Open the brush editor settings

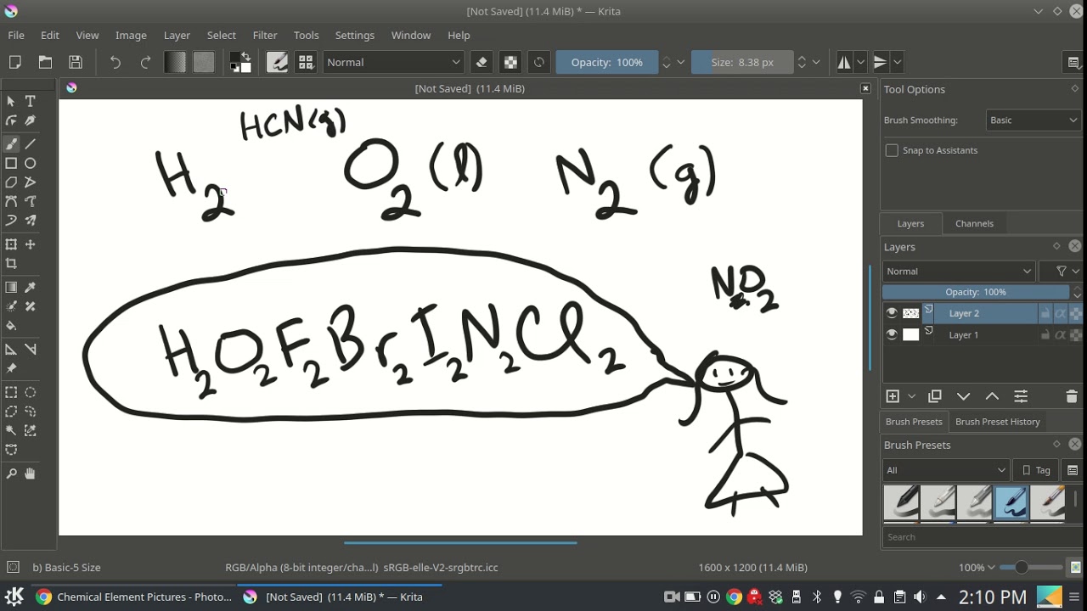277,62
